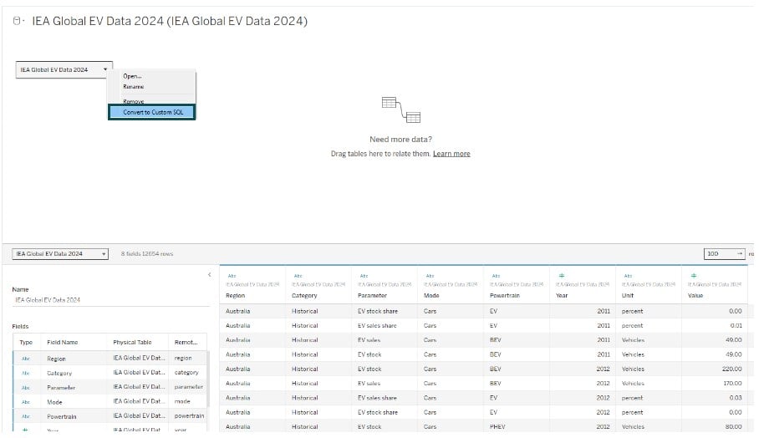Collapse the metadata pane with the chevron
This screenshot has width=759, height=438.
[x=210, y=275]
